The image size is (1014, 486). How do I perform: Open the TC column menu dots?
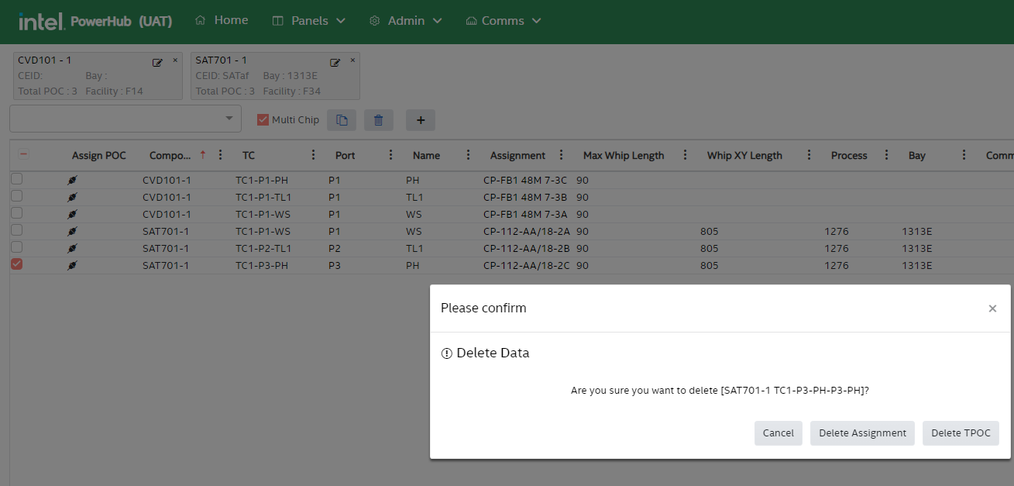[313, 155]
